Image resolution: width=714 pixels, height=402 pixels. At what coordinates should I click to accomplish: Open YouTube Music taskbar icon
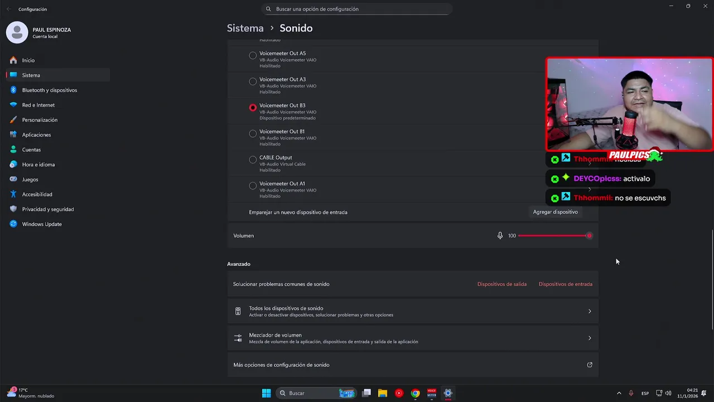[399, 393]
